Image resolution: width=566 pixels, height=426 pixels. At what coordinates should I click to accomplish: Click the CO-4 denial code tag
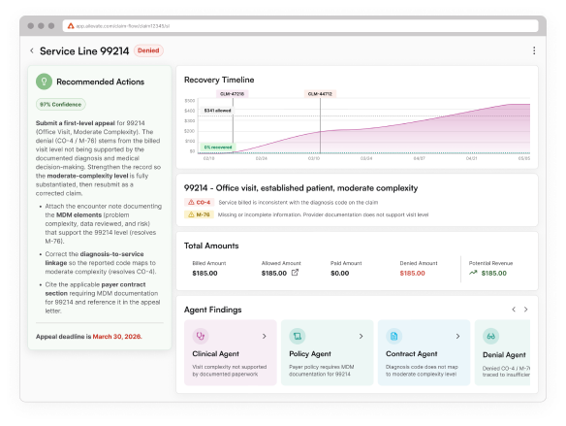(200, 203)
